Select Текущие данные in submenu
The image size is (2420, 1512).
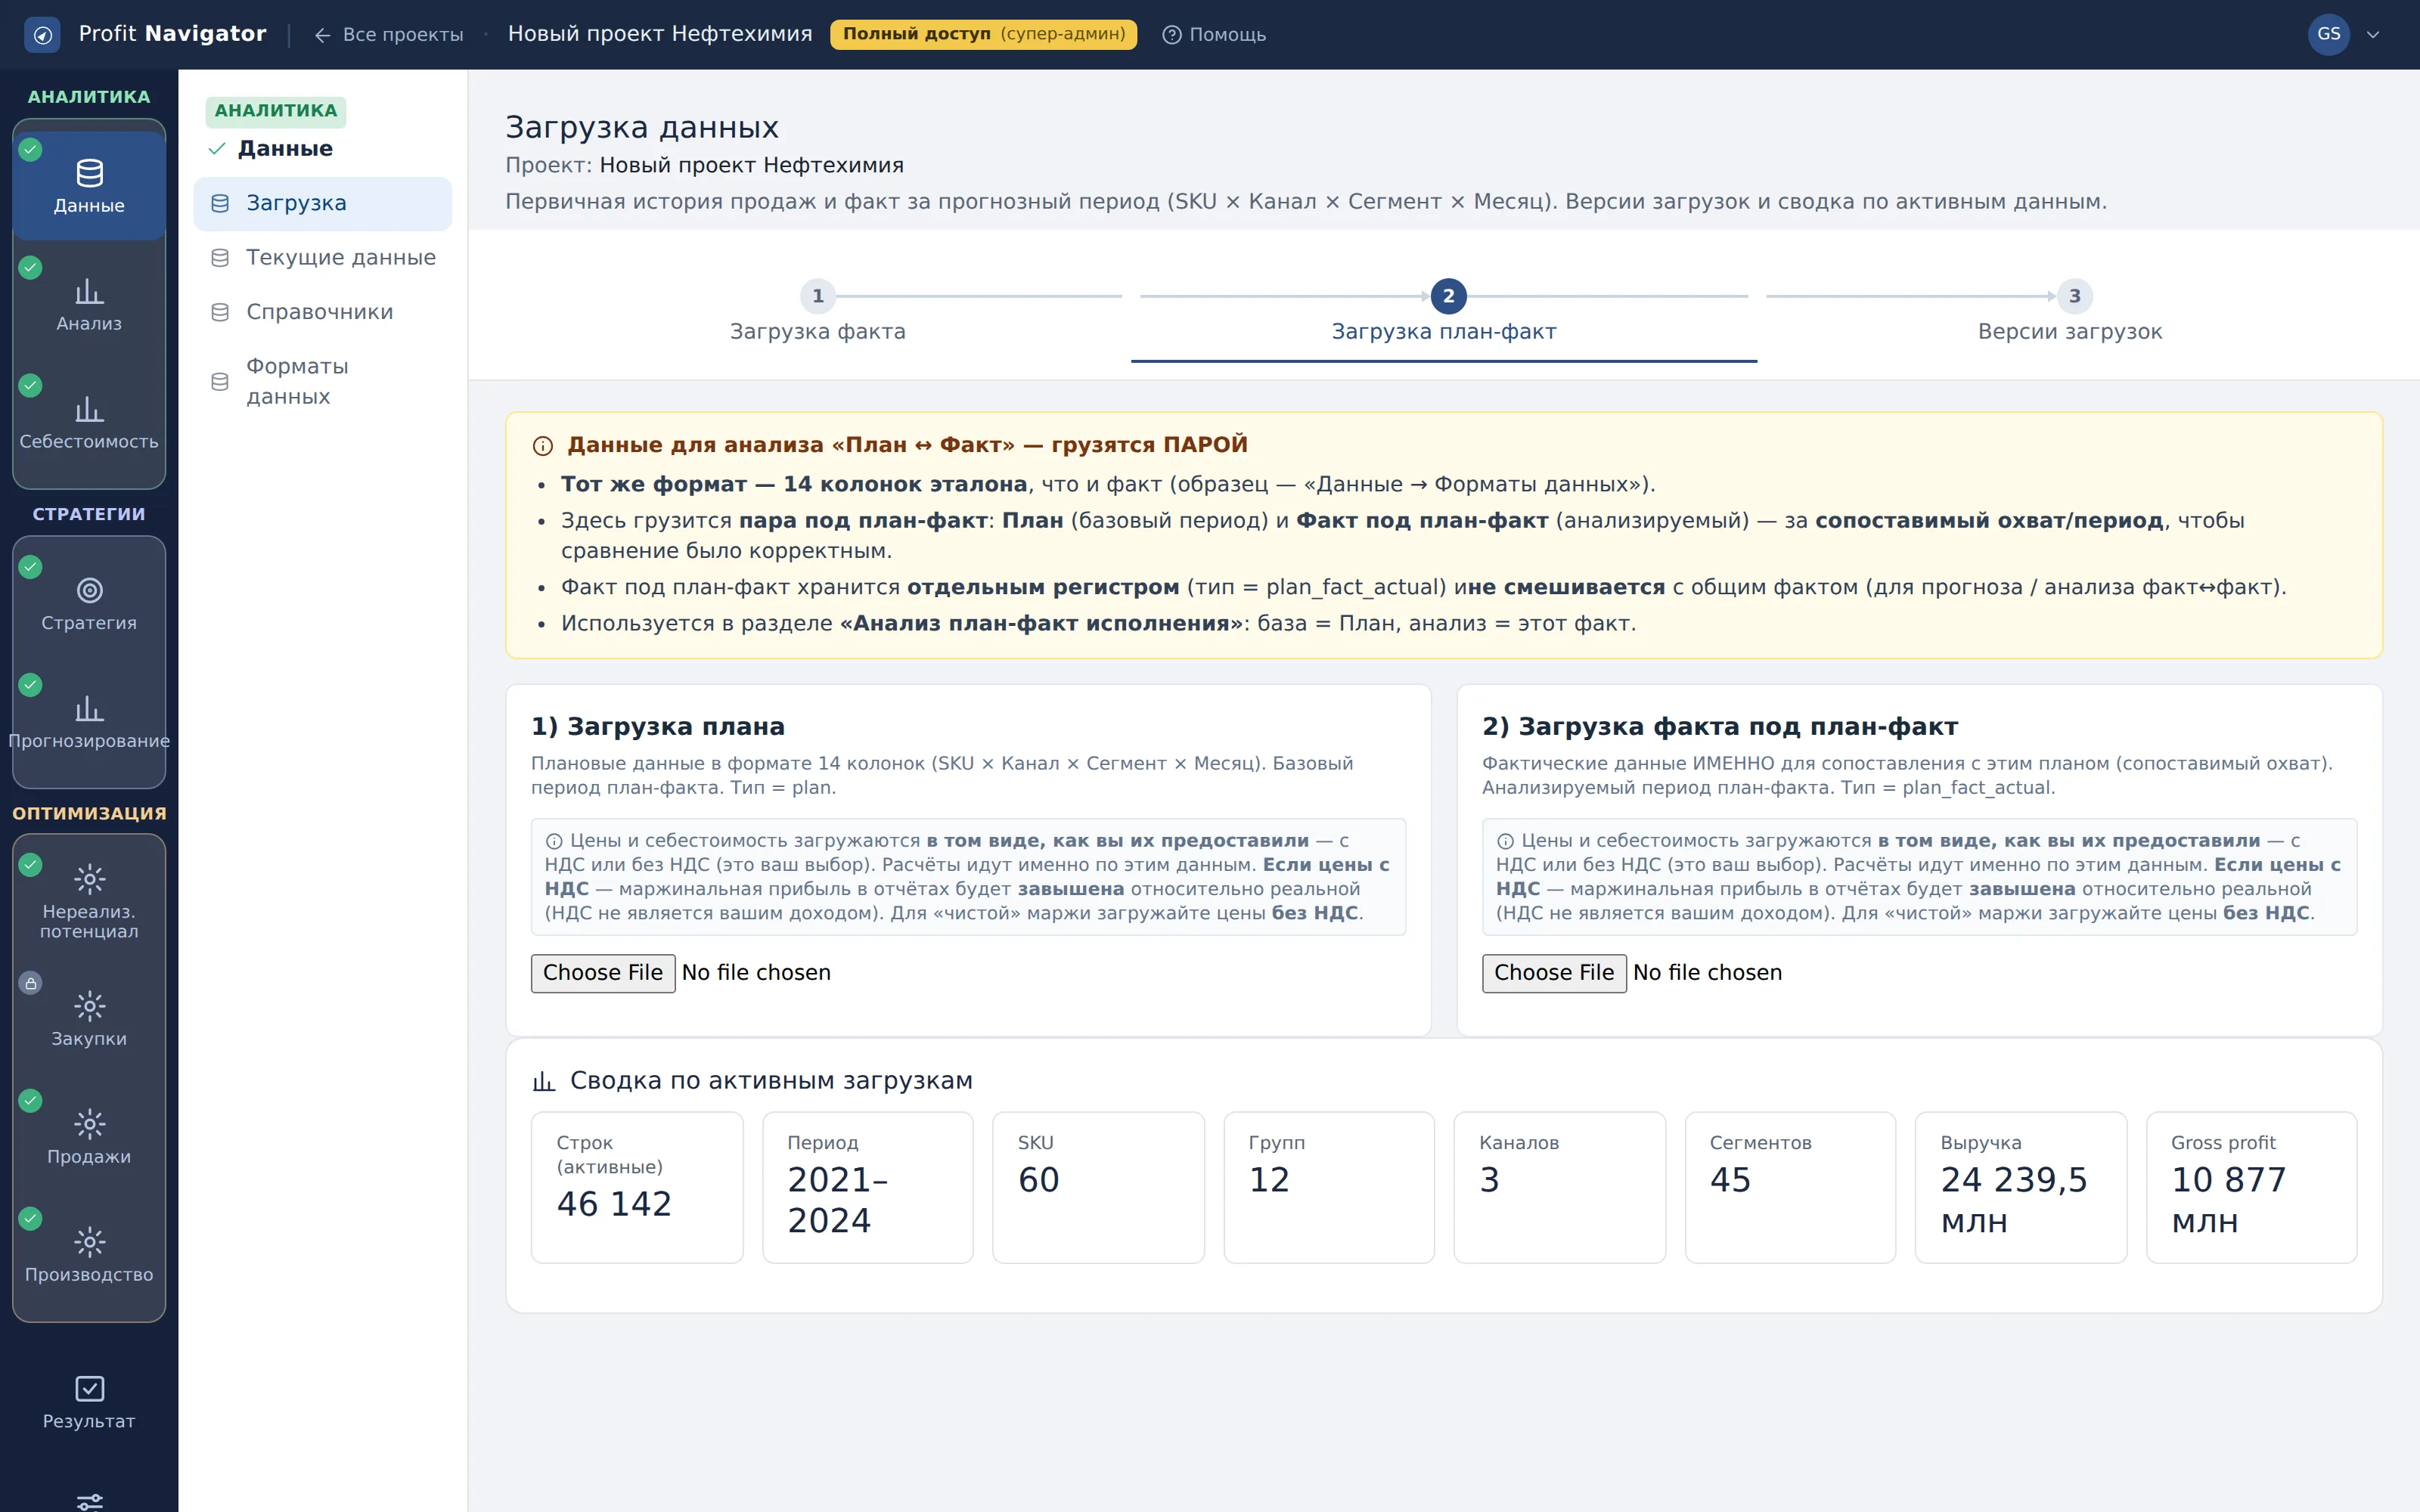(322, 258)
